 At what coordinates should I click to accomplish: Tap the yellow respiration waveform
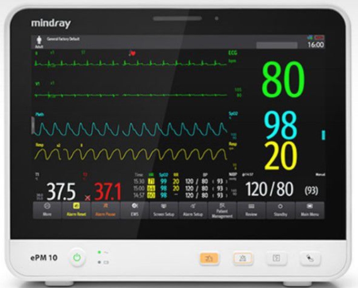click(x=131, y=154)
